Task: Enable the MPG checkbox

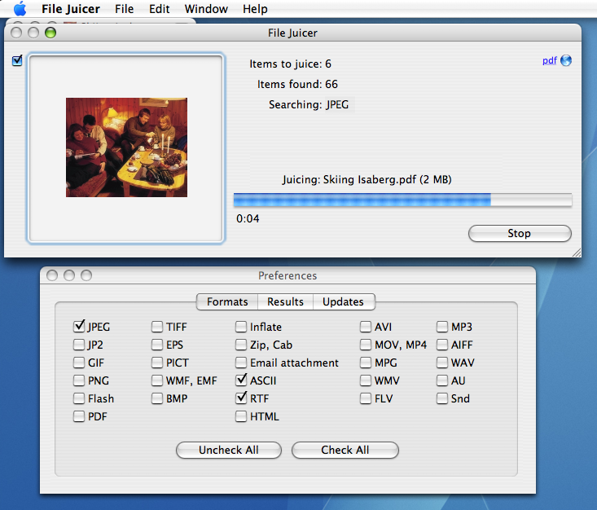Action: [x=366, y=363]
